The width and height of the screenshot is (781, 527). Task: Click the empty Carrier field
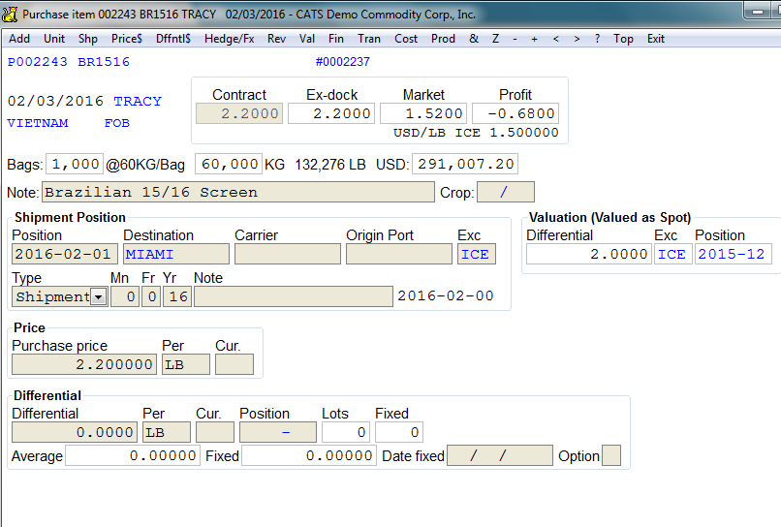click(288, 254)
